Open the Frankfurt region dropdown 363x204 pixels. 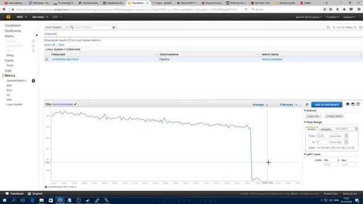coord(332,17)
